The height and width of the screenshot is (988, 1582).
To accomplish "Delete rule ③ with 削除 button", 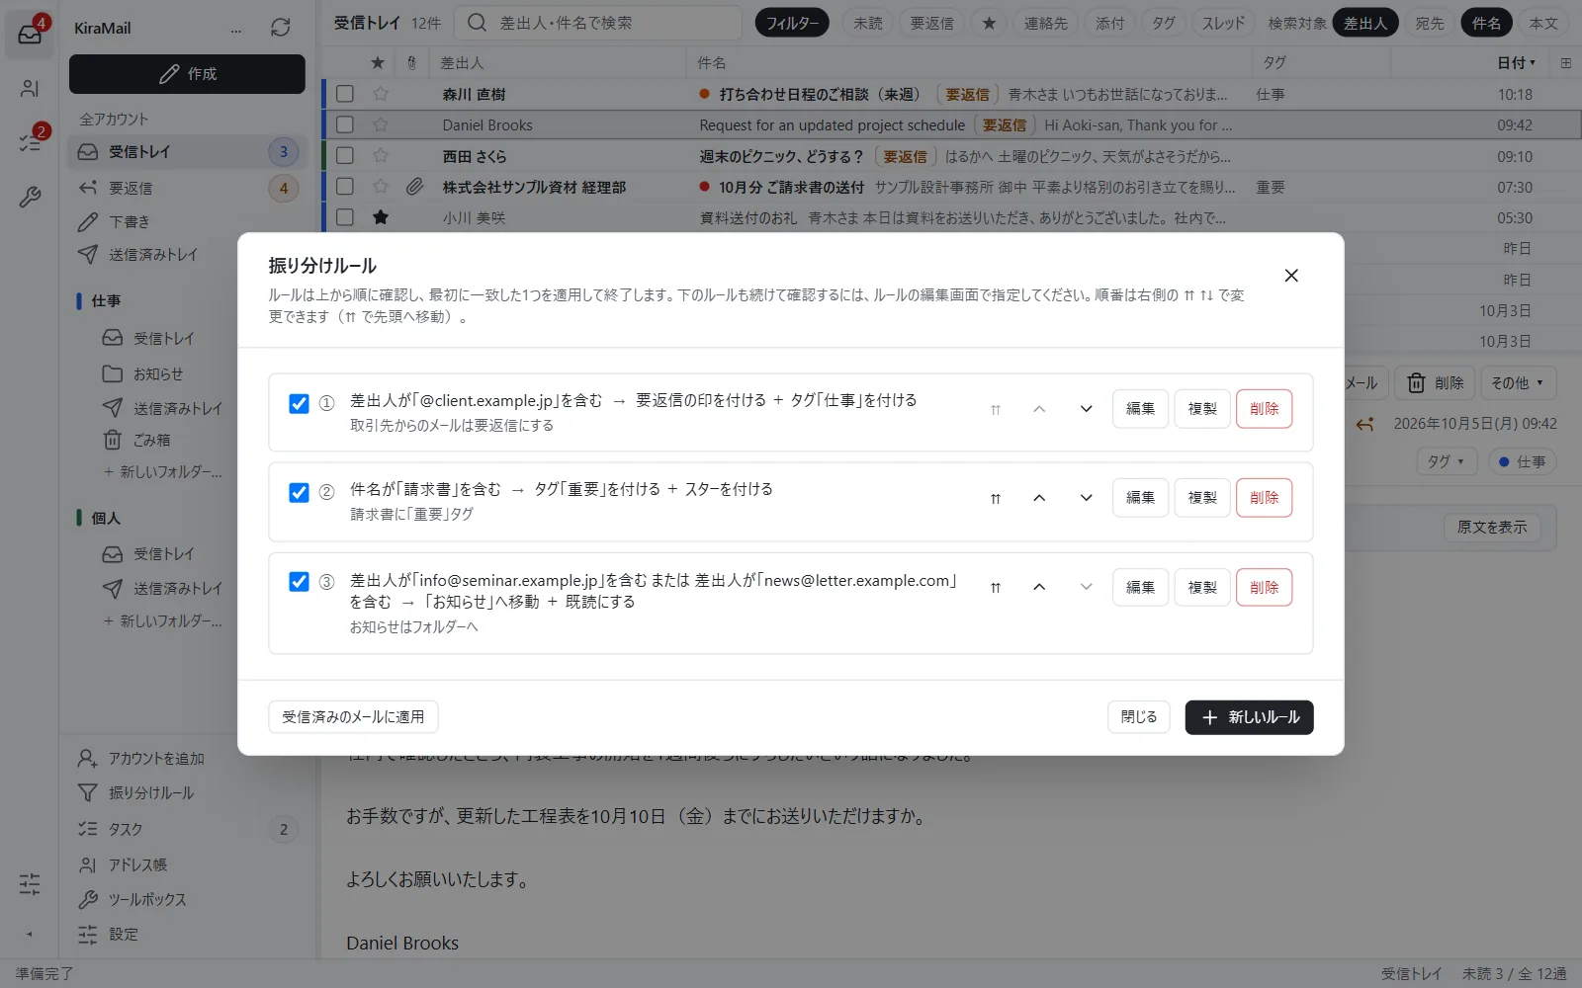I will click(x=1264, y=587).
